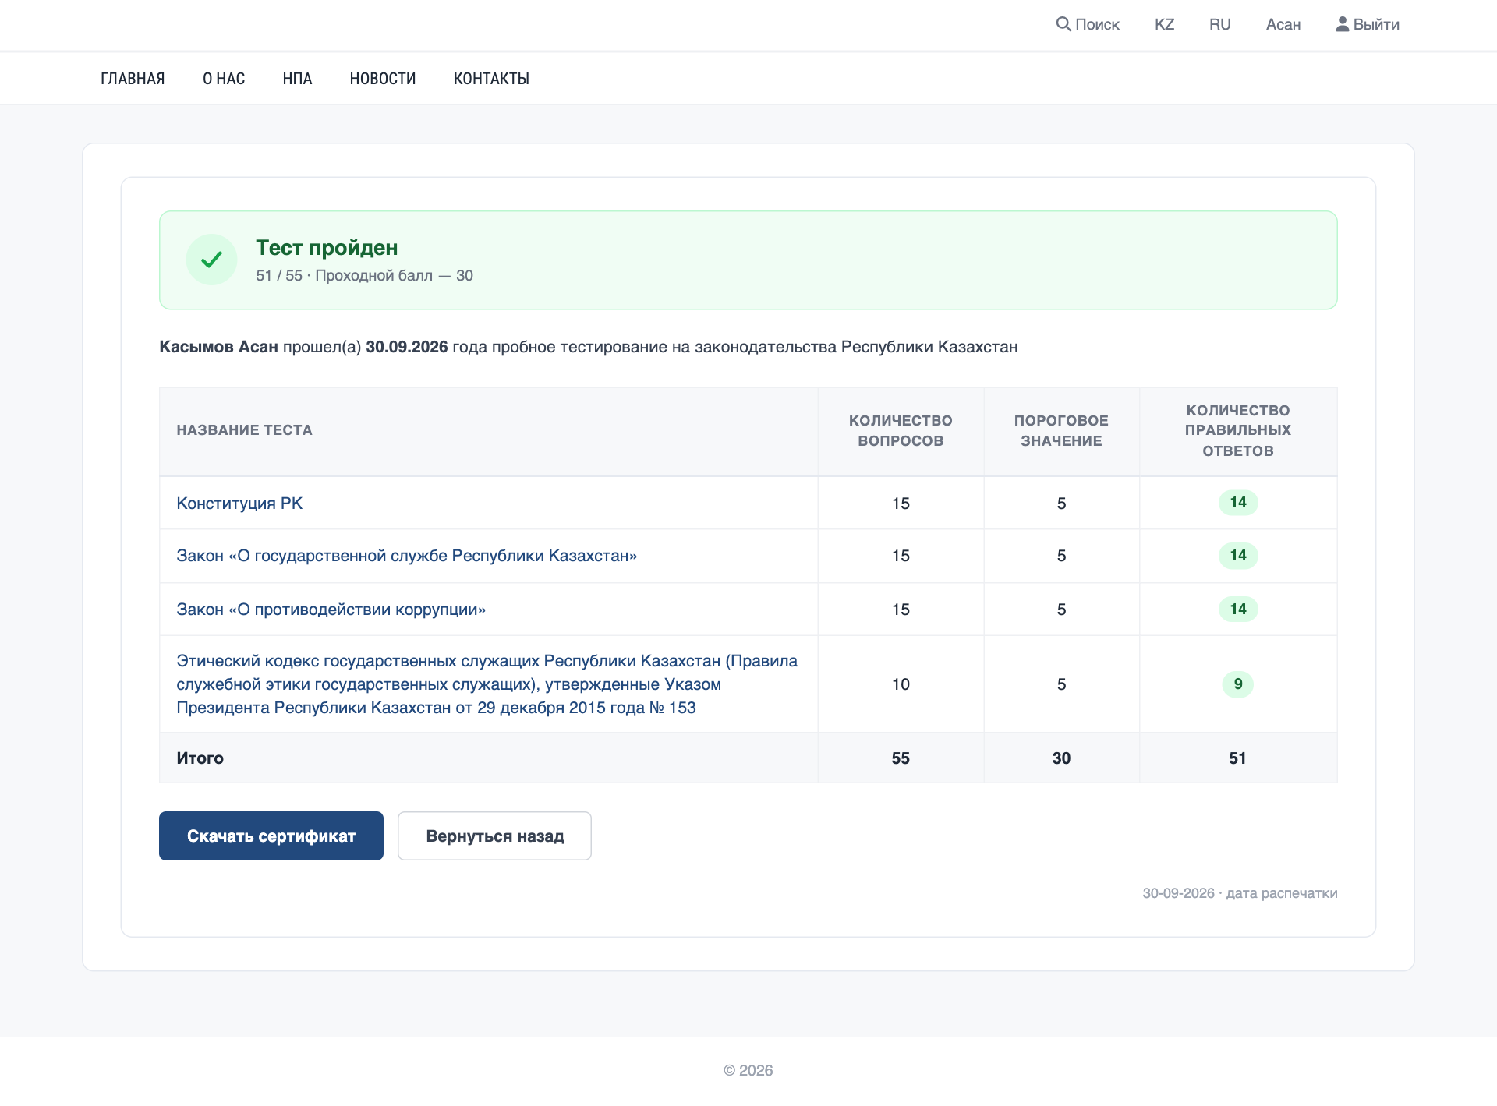Open the НПА menu item

(x=297, y=79)
